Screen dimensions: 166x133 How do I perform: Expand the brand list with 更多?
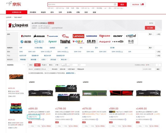pos(151,34)
